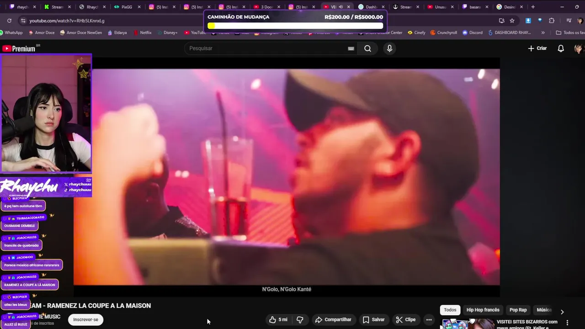Image resolution: width=585 pixels, height=329 pixels.
Task: Open the blue download extension icon
Action: click(528, 21)
